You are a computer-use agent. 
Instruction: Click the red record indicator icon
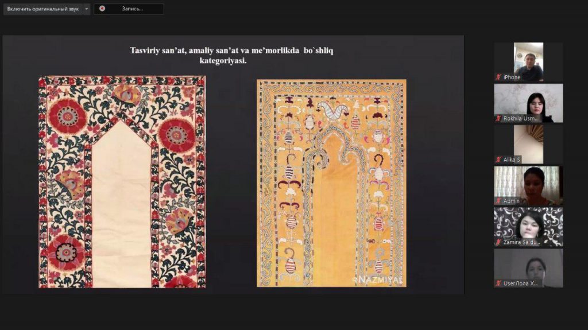[102, 9]
